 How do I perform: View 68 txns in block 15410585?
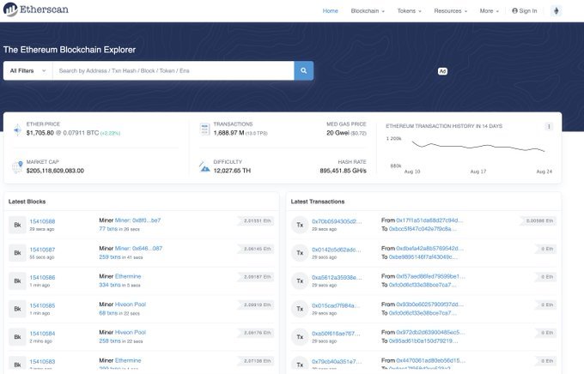(108, 313)
